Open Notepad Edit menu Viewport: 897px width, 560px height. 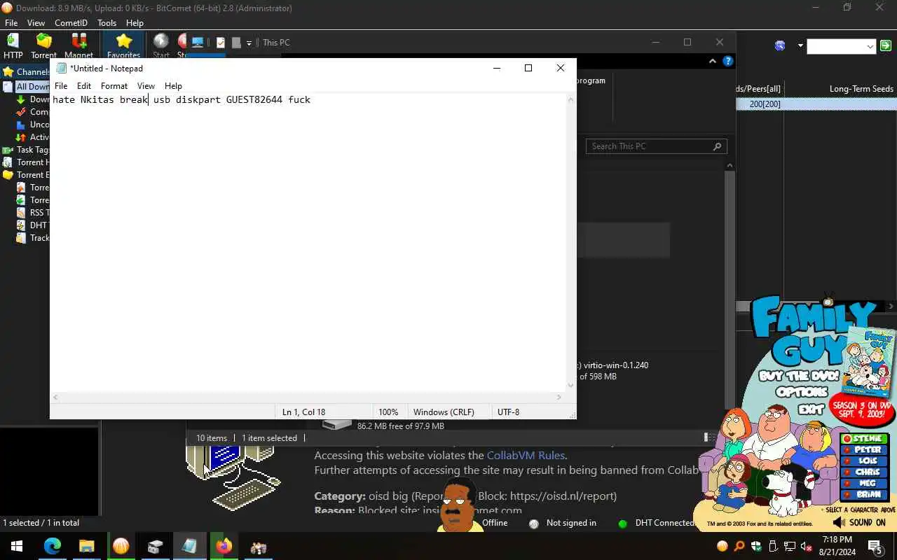pos(84,86)
